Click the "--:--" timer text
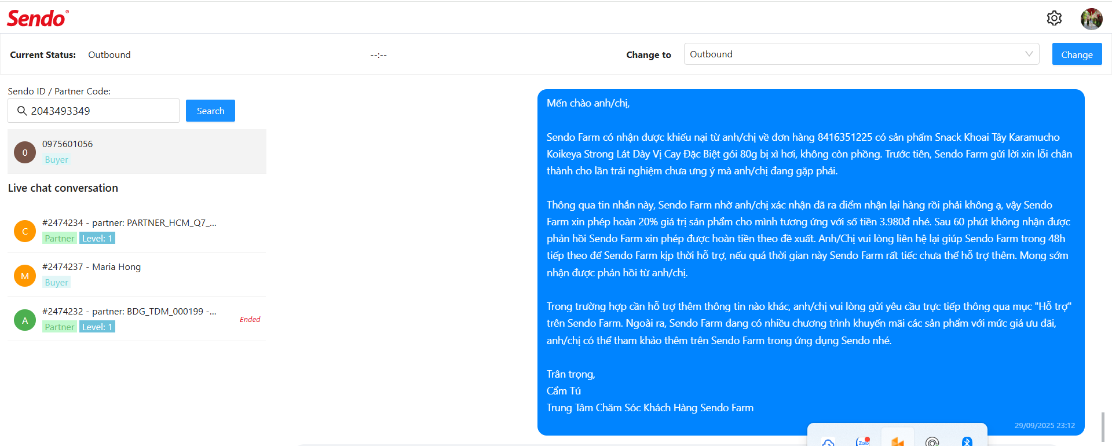Screen dimensions: 1112x446 tap(378, 55)
